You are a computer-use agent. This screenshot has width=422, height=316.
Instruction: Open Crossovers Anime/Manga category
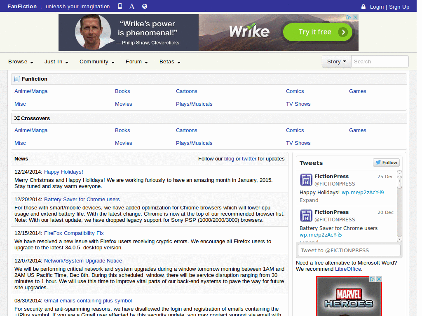click(31, 130)
